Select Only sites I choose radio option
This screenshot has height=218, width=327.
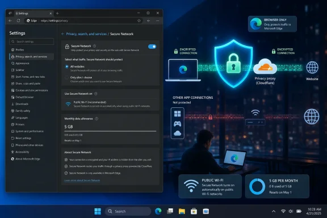67,78
